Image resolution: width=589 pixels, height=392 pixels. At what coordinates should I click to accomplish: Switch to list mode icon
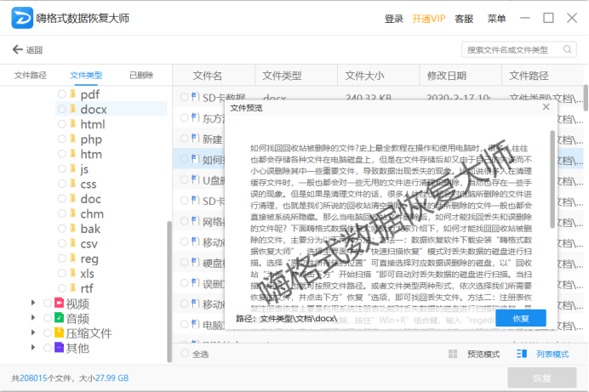coord(522,354)
